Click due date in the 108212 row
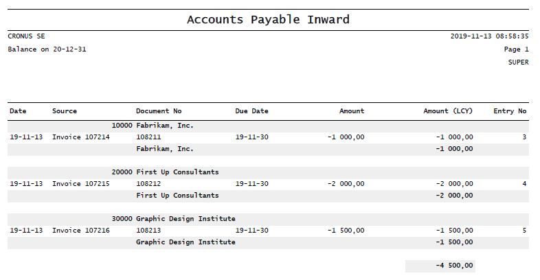The width and height of the screenshot is (540, 280). point(251,184)
